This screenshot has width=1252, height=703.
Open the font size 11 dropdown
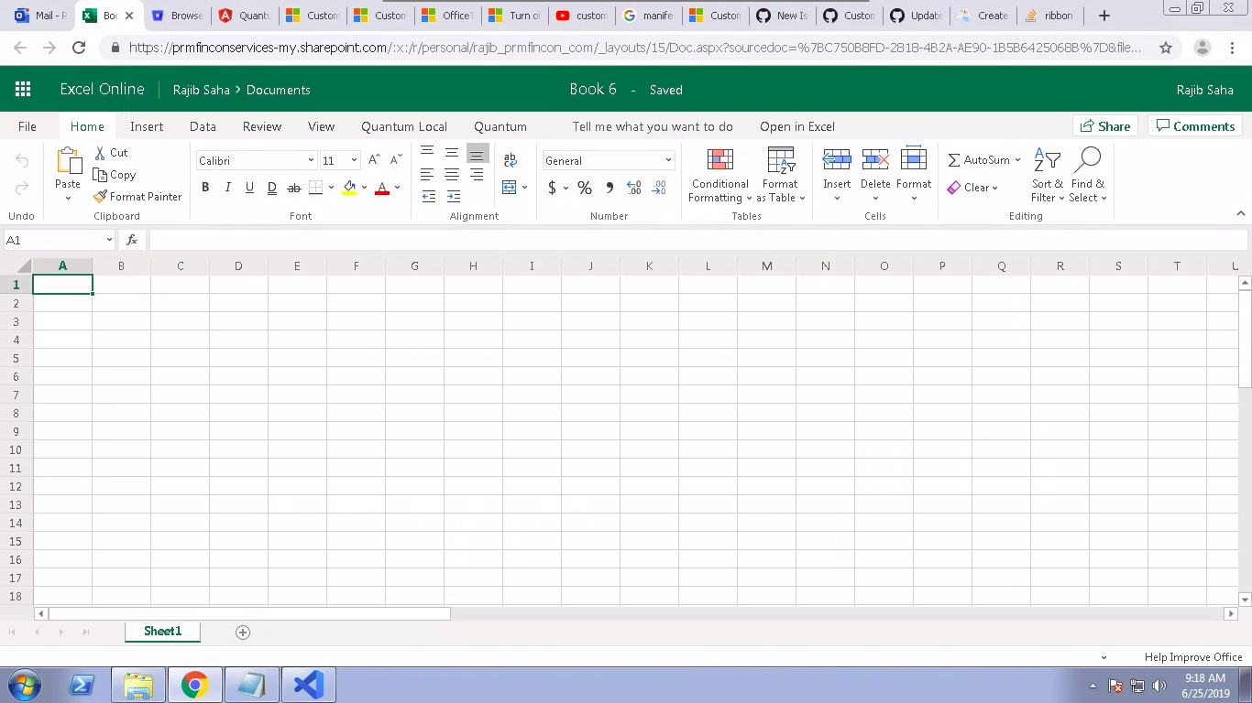click(354, 161)
